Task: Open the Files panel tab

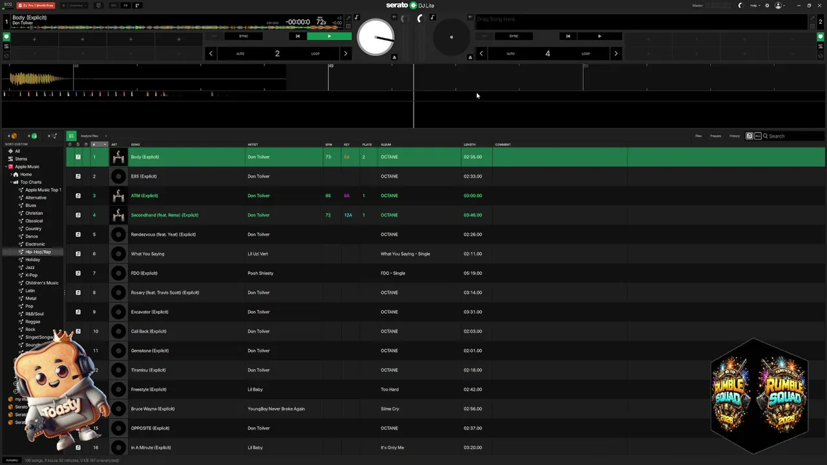Action: pyautogui.click(x=698, y=136)
